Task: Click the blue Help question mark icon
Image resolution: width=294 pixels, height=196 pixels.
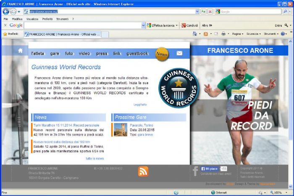Action: tap(283, 34)
